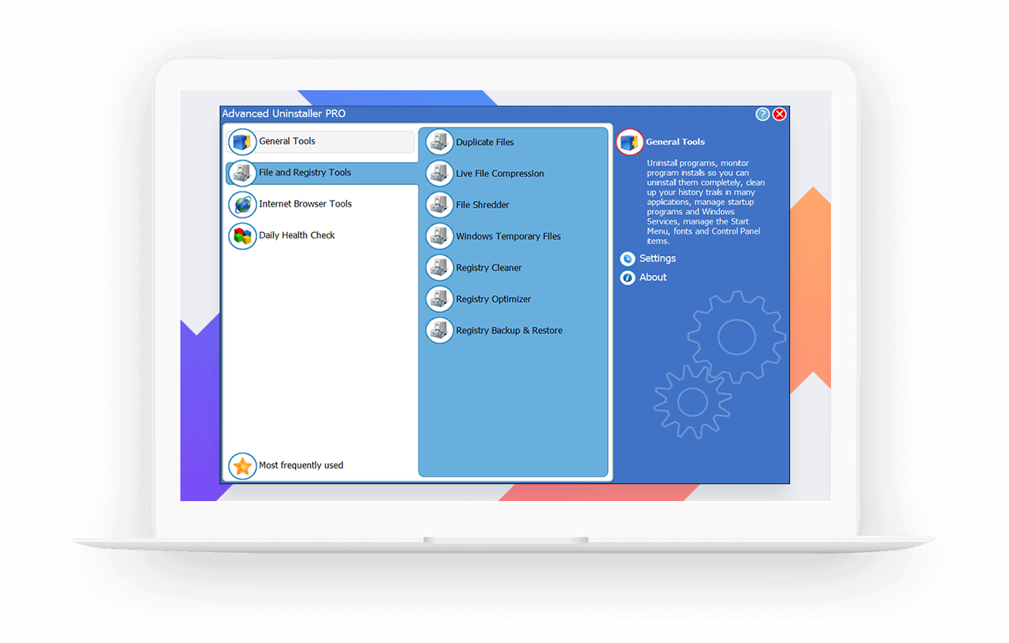The image size is (1009, 643).
Task: Start File Shredder text link
Action: pyautogui.click(x=483, y=205)
